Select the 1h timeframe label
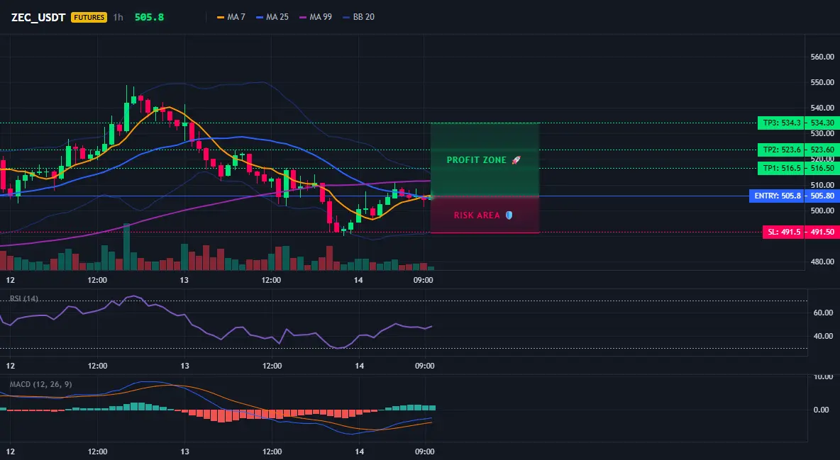The image size is (840, 460). [x=118, y=17]
